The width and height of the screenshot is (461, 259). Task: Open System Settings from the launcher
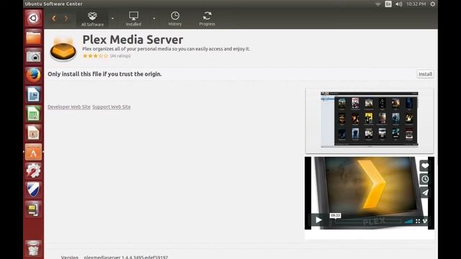pyautogui.click(x=33, y=171)
